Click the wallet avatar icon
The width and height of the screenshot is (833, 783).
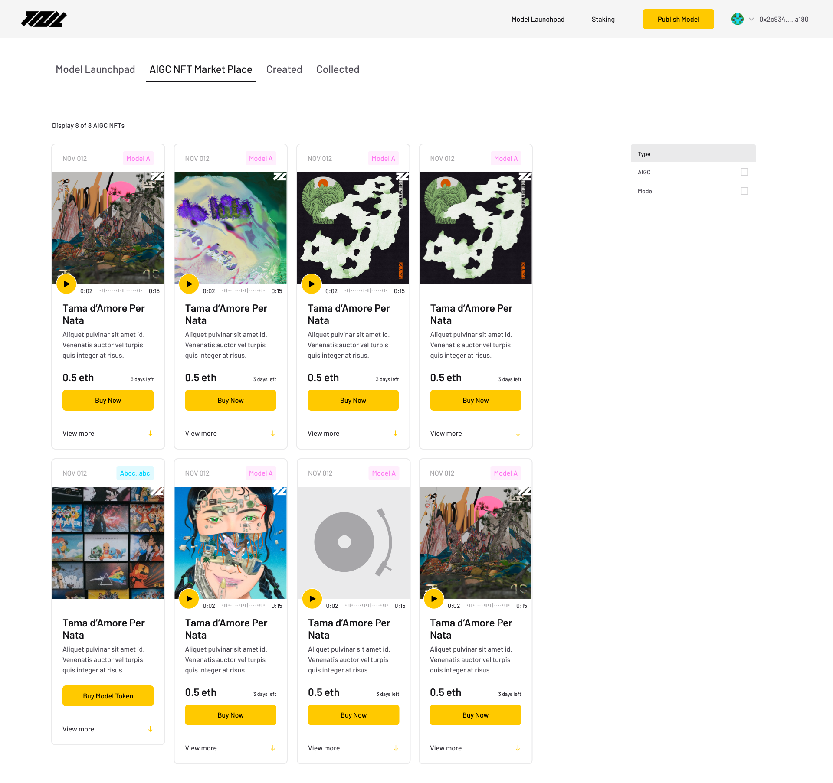click(737, 19)
